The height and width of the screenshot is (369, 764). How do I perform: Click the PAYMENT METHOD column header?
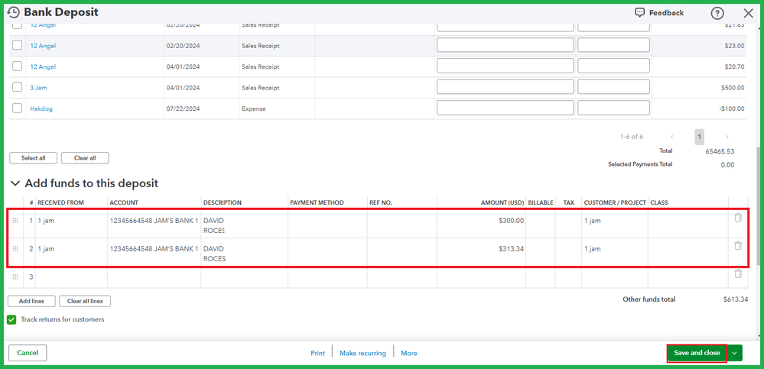(317, 202)
